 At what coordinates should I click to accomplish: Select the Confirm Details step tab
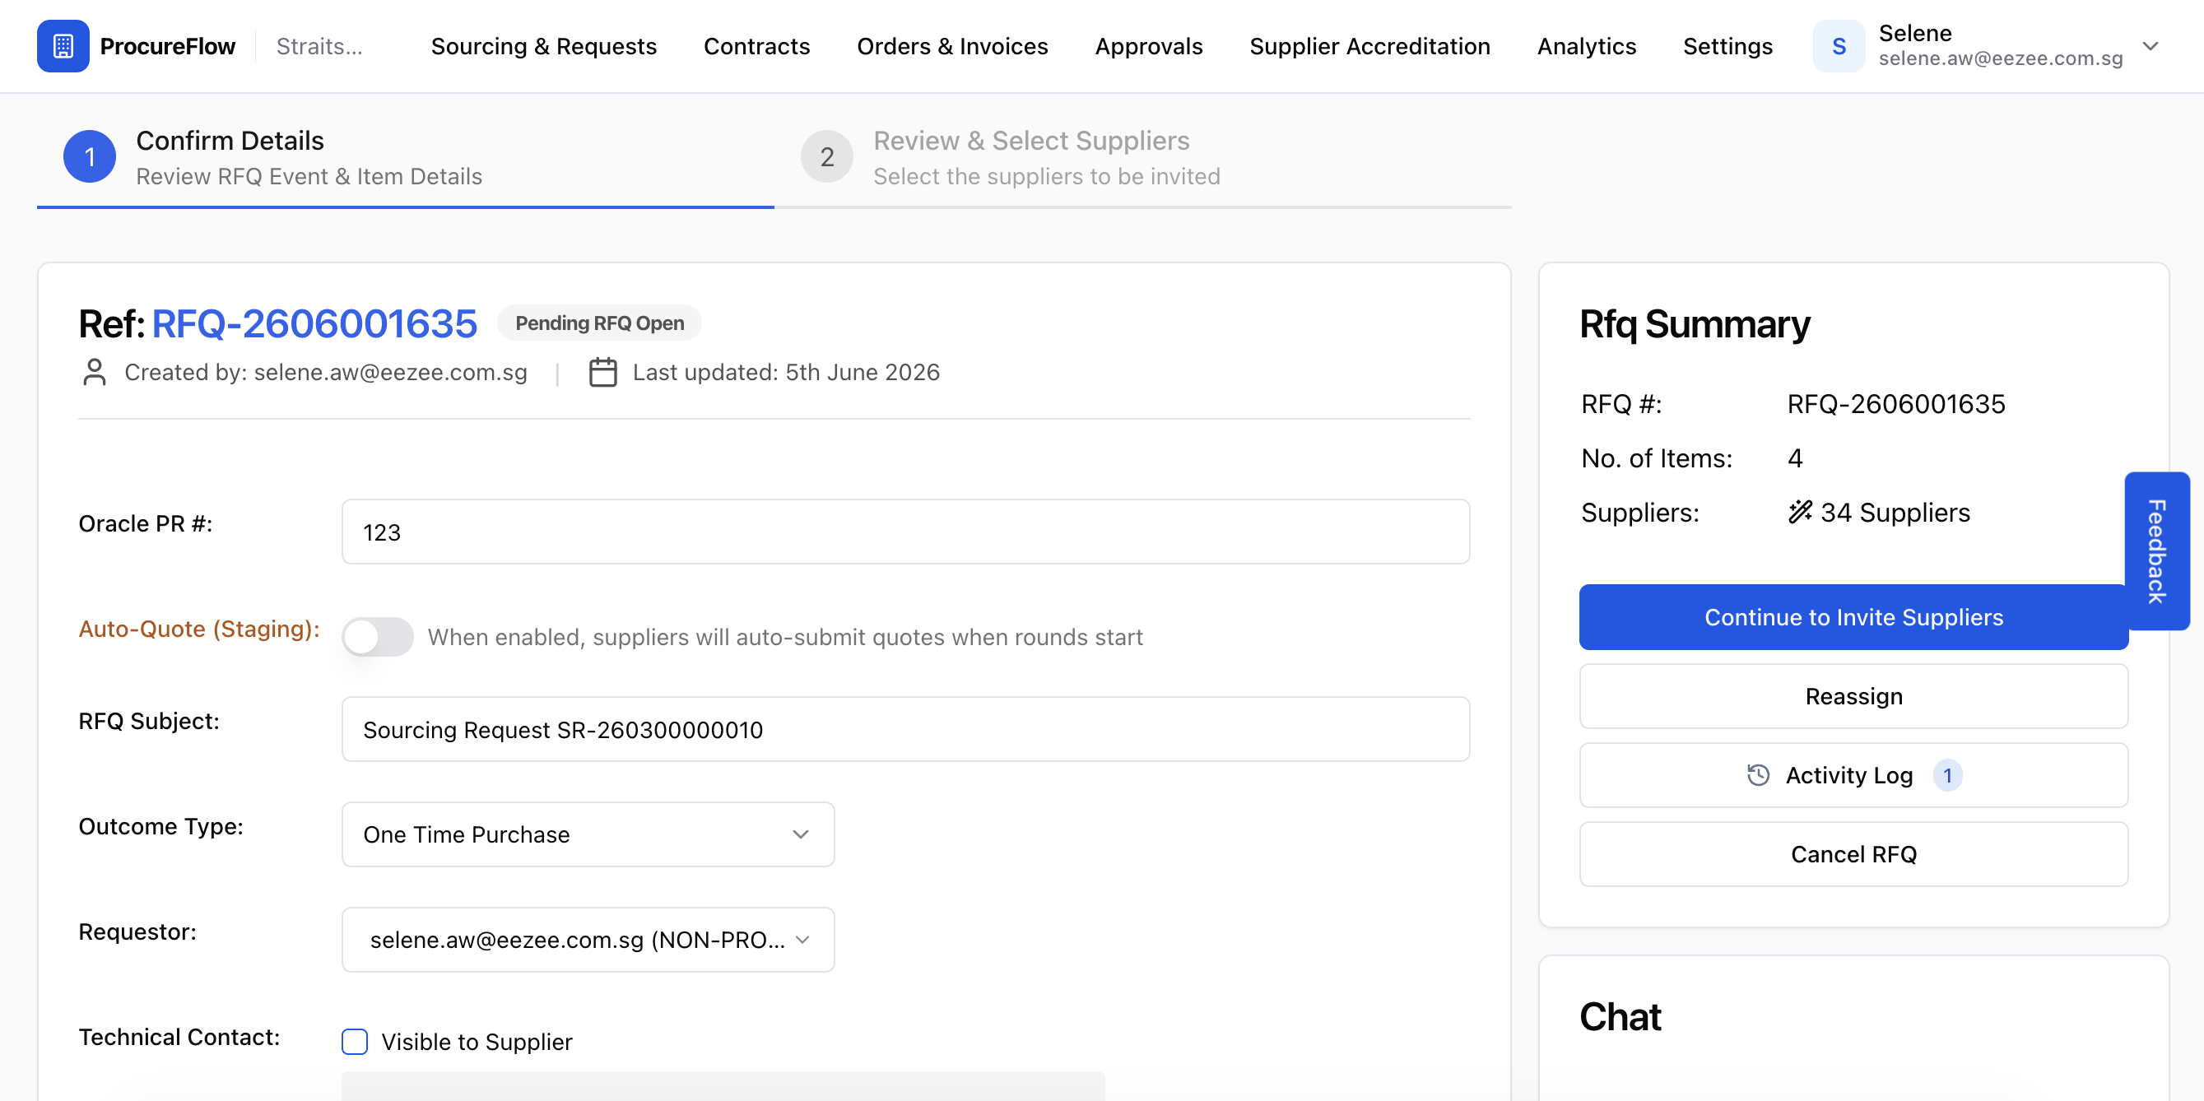pos(406,158)
